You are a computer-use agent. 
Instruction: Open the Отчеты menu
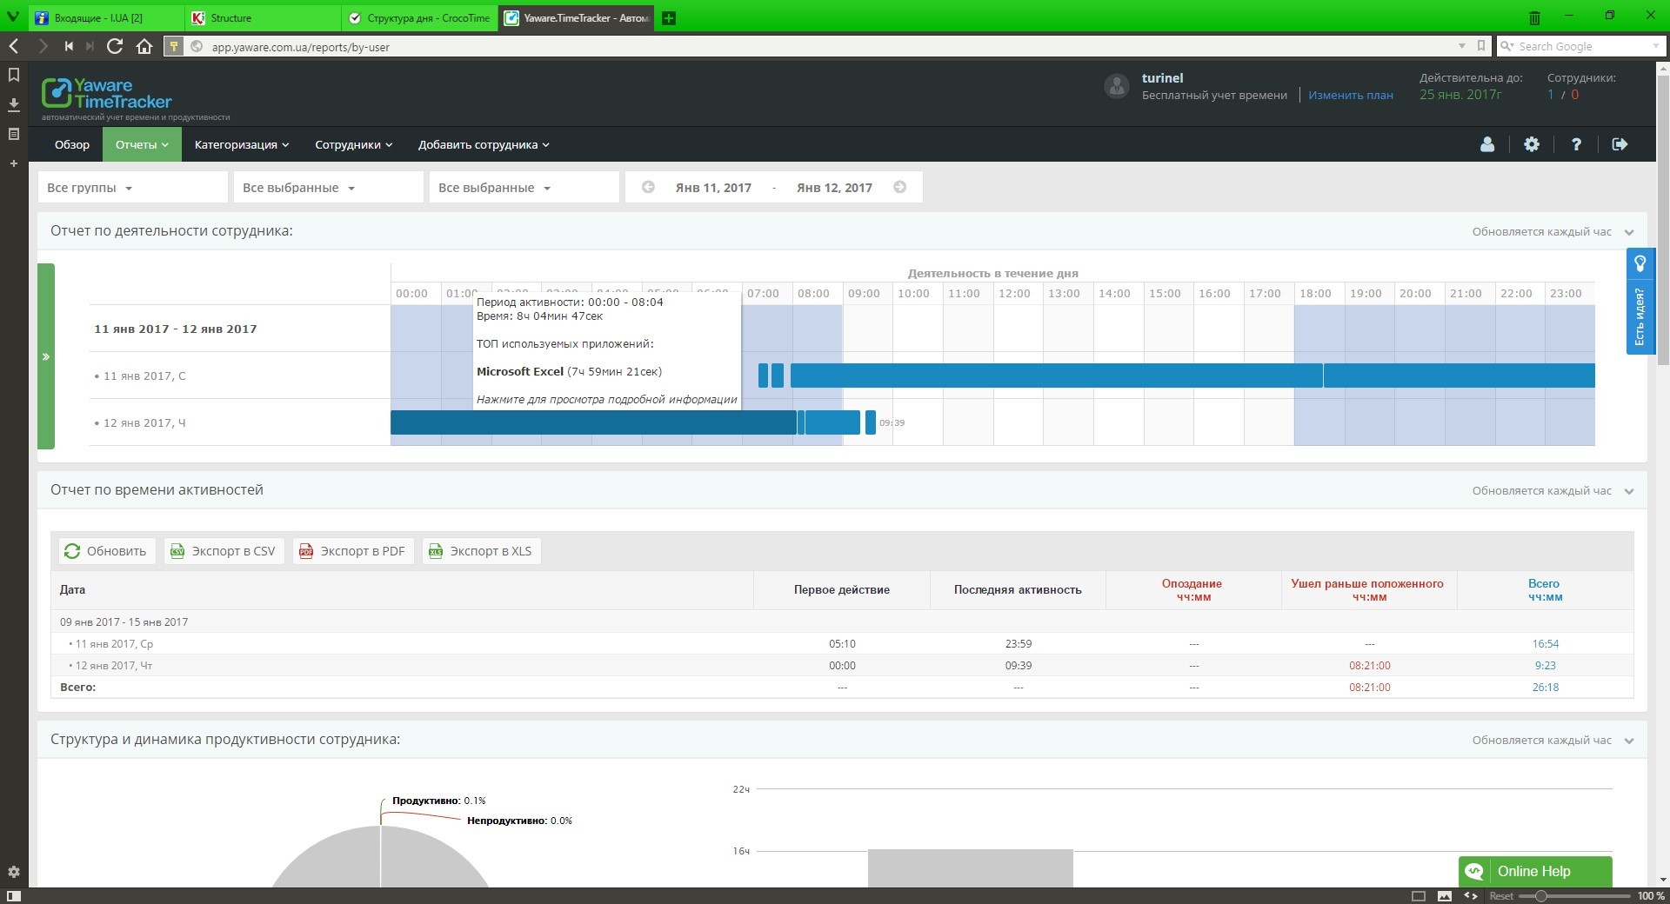point(142,144)
